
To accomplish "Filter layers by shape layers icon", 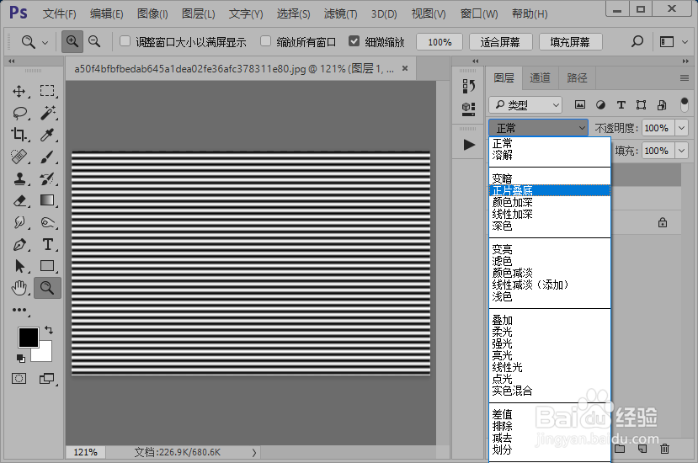I will 641,104.
